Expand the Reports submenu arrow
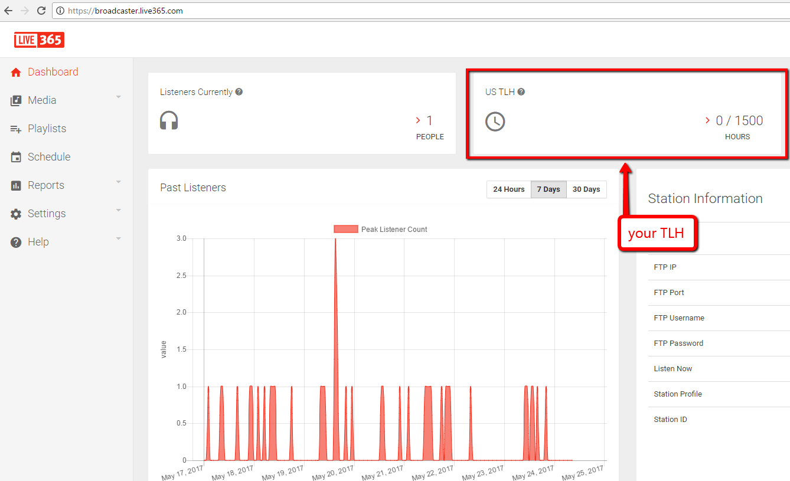 tap(119, 182)
